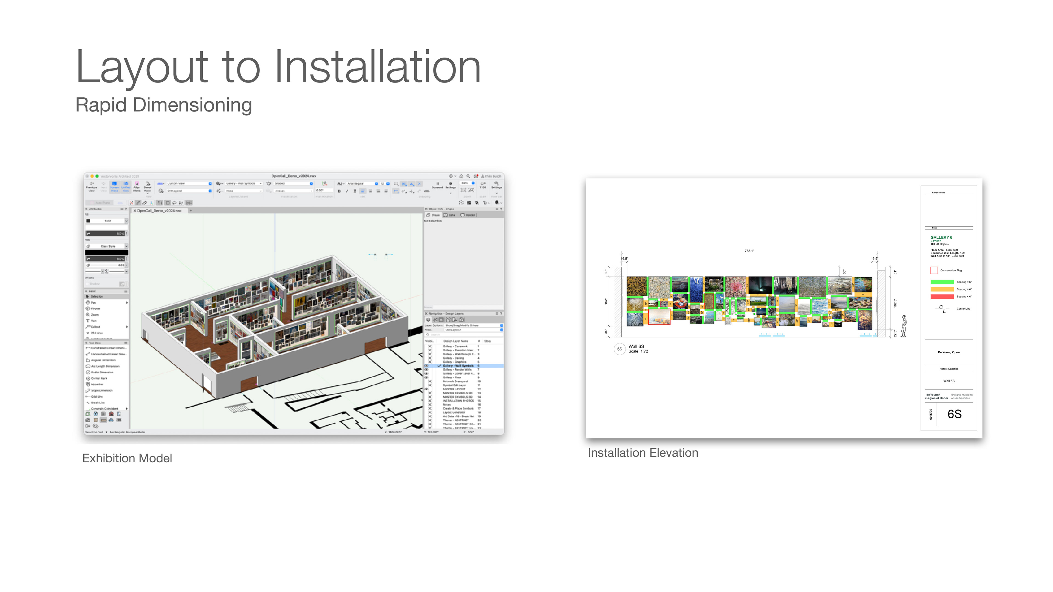Switch to the Render tab
Viewport: 1053px width, 592px height.
click(468, 215)
